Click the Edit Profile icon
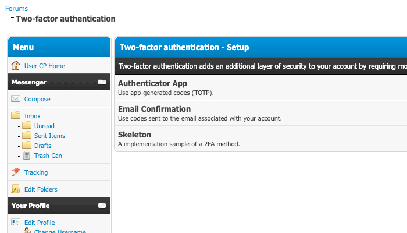407x233 pixels. [x=16, y=223]
